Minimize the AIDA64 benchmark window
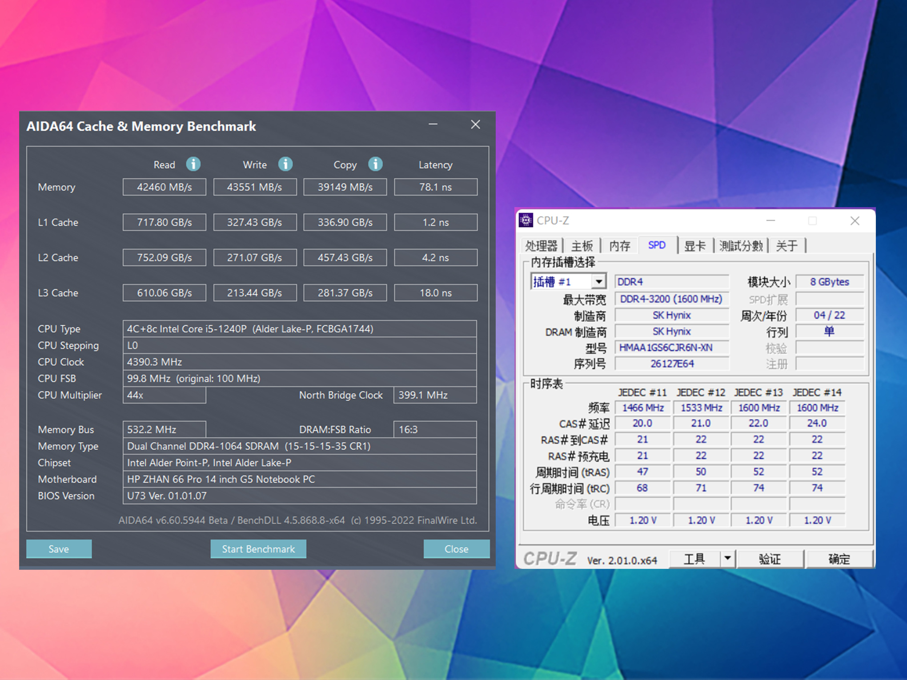Screen dimensions: 907x680 pos(433,124)
